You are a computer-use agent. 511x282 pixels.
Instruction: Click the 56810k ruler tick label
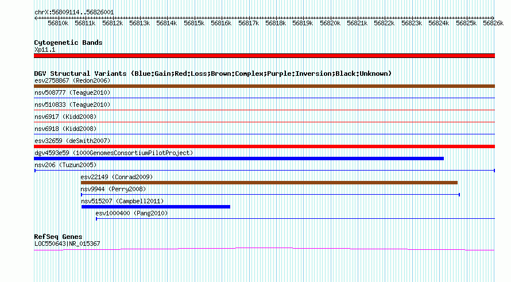pyautogui.click(x=58, y=24)
